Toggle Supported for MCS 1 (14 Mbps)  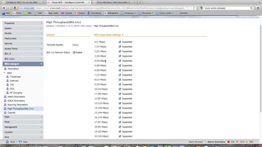[x=120, y=47]
